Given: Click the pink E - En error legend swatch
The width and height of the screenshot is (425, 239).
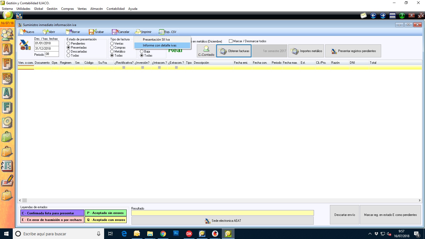Looking at the screenshot, I should (52, 220).
